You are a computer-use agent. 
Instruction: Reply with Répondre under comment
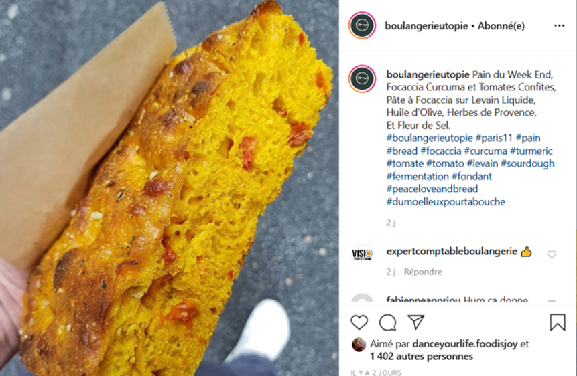click(x=423, y=272)
